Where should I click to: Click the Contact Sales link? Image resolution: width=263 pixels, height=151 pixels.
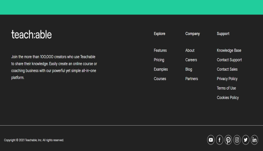[x=227, y=69]
